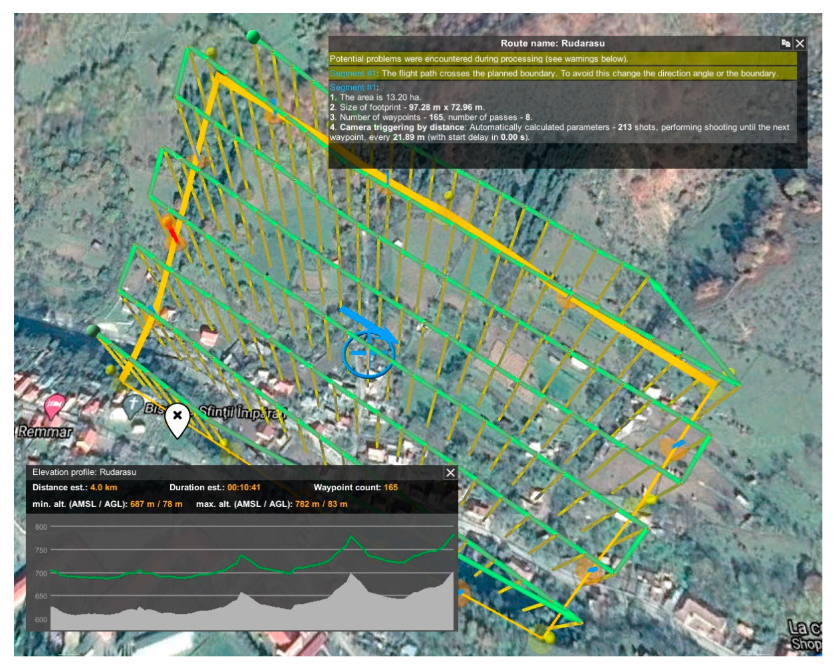Select the church marker icon with cross
Viewport: 834px width, 668px height.
(x=133, y=405)
